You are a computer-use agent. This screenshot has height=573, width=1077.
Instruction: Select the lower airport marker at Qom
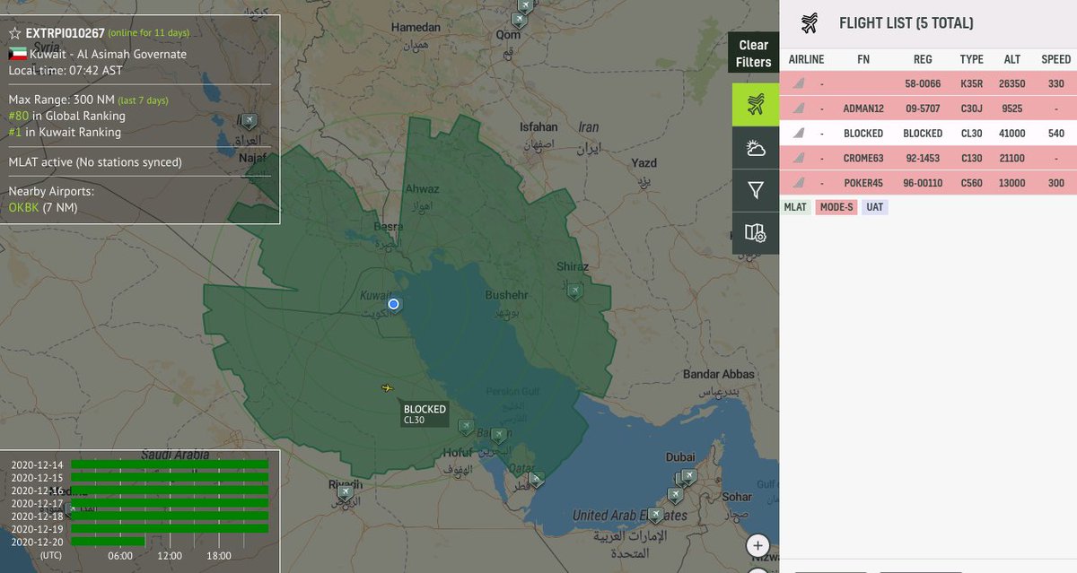click(x=519, y=19)
